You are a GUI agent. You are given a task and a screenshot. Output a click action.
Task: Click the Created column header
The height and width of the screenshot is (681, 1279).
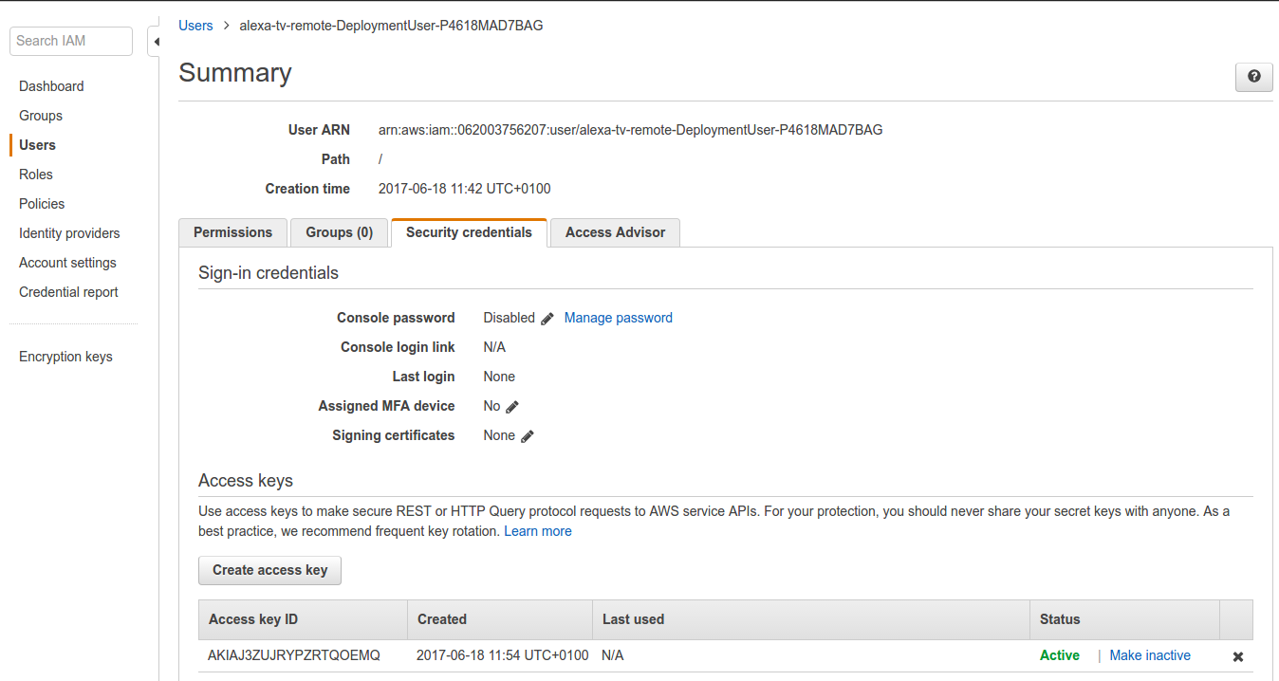click(500, 619)
